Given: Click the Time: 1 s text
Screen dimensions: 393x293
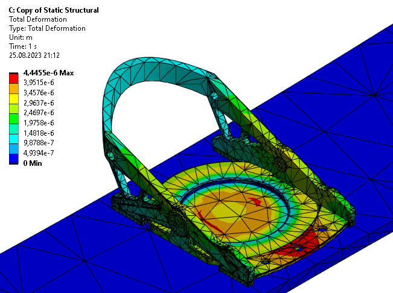Looking at the screenshot, I should (x=23, y=46).
